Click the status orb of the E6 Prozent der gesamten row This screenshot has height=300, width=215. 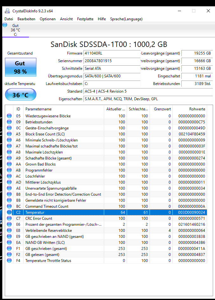pyautogui.click(x=9, y=224)
